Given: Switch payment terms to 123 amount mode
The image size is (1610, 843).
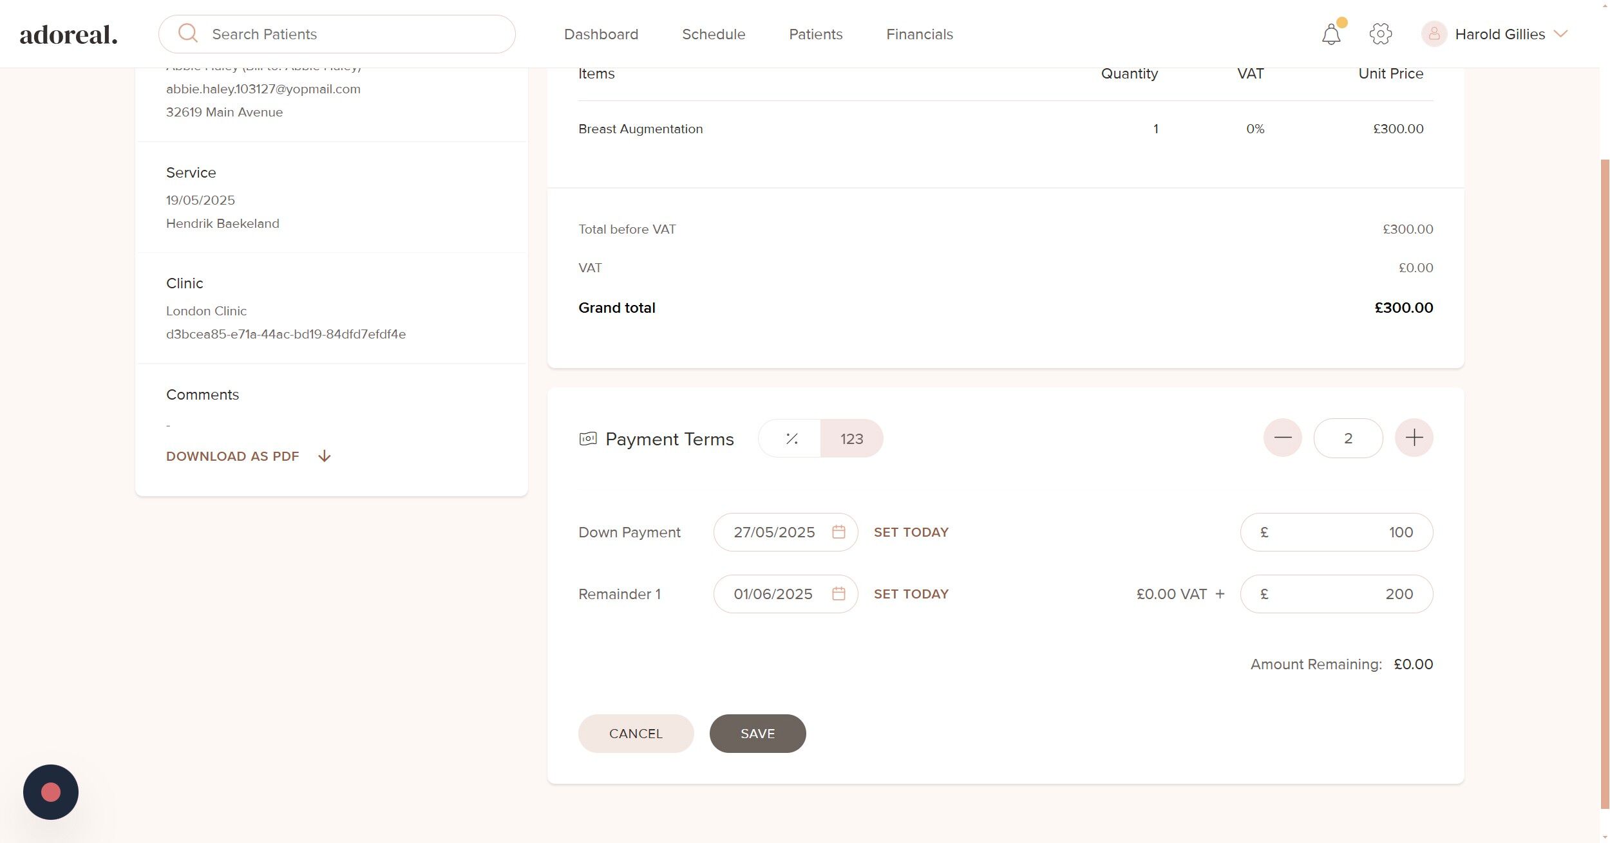Looking at the screenshot, I should click(851, 439).
